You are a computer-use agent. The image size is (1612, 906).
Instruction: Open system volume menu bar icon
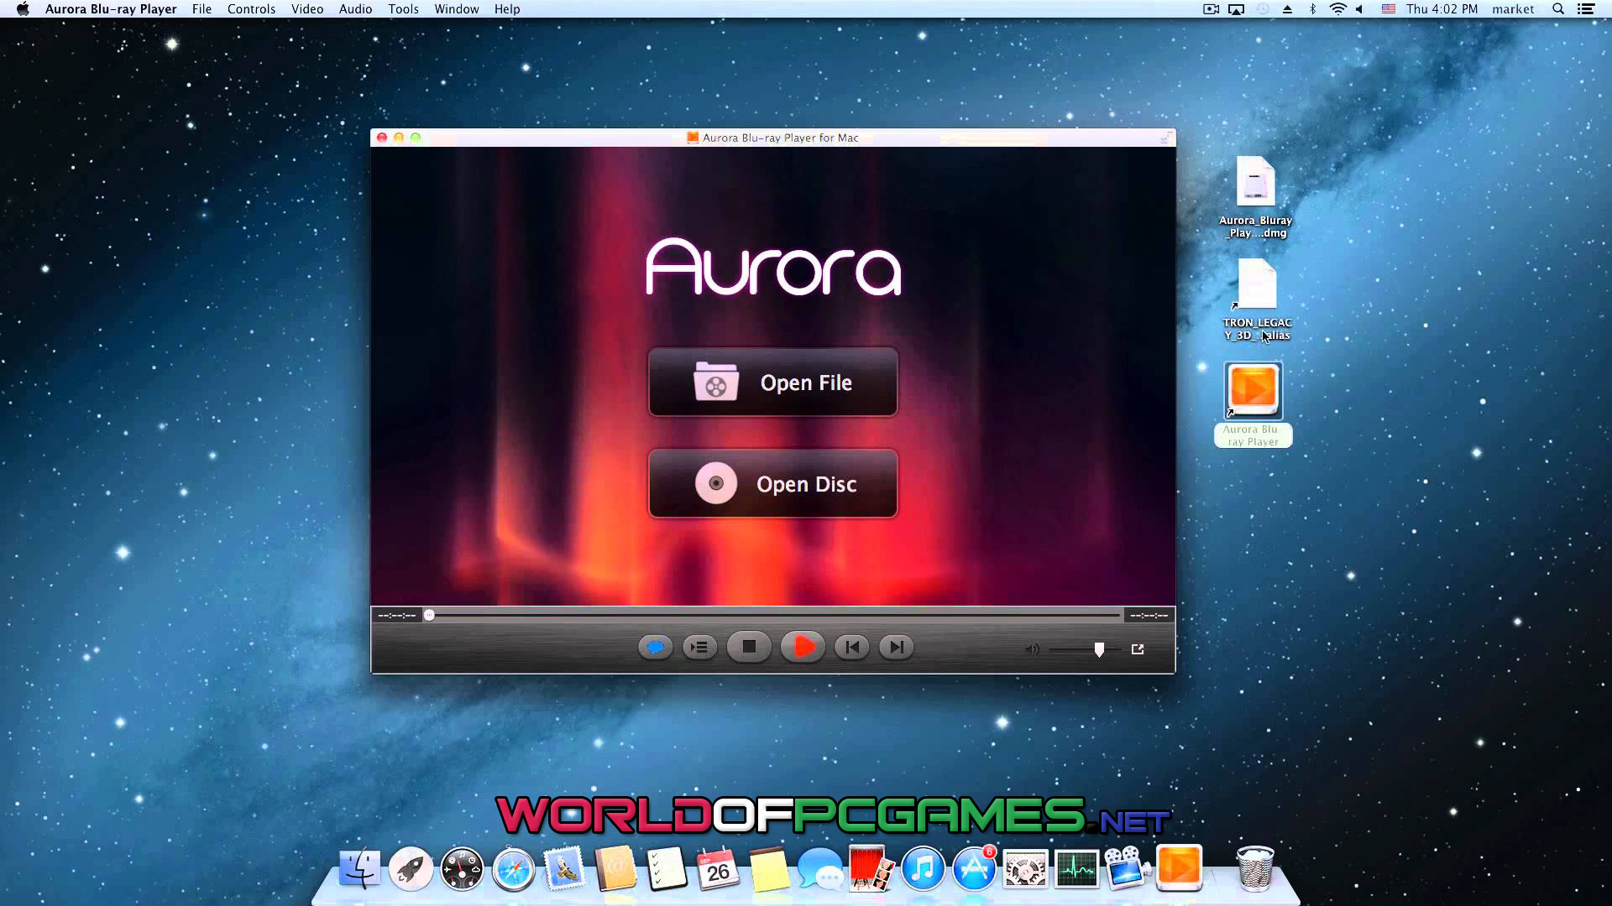1360,9
